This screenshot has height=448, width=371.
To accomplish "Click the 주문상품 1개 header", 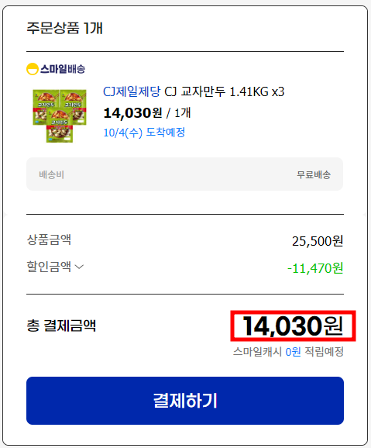I will [x=64, y=28].
